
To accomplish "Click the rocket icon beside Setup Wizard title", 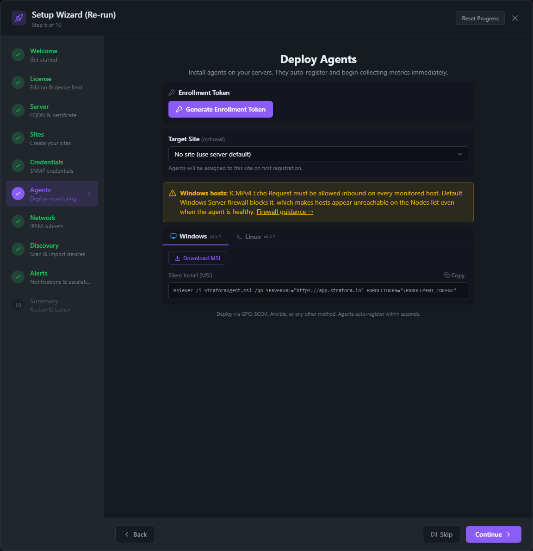I will (19, 18).
